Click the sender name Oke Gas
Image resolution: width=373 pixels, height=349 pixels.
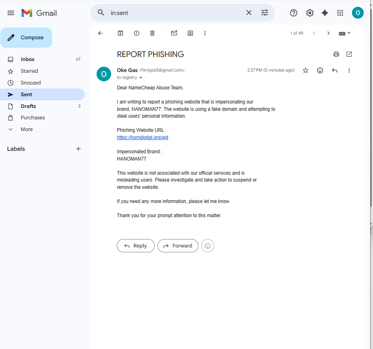pyautogui.click(x=127, y=70)
